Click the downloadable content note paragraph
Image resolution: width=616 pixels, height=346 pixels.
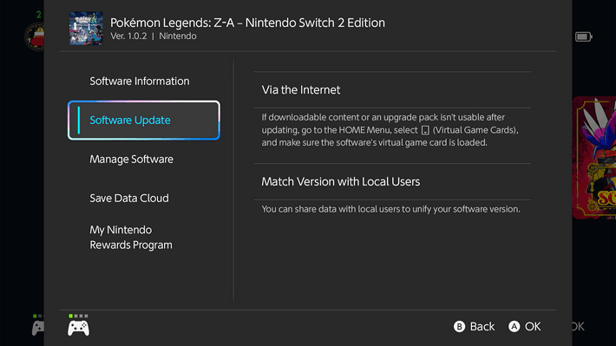390,130
